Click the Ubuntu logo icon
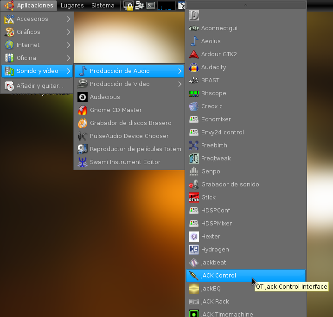333x317 pixels. click(x=9, y=5)
